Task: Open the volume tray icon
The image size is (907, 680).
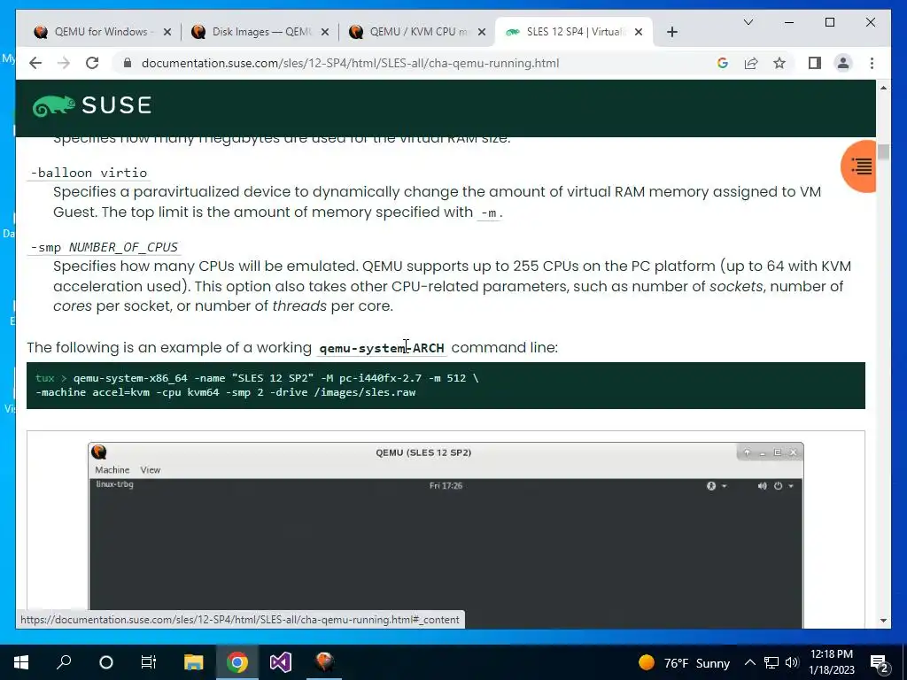Action: tap(792, 662)
